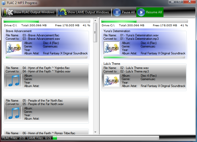
Task: Select '02 - Lulu's Theme.mp3' convert target
Action: (x=134, y=71)
